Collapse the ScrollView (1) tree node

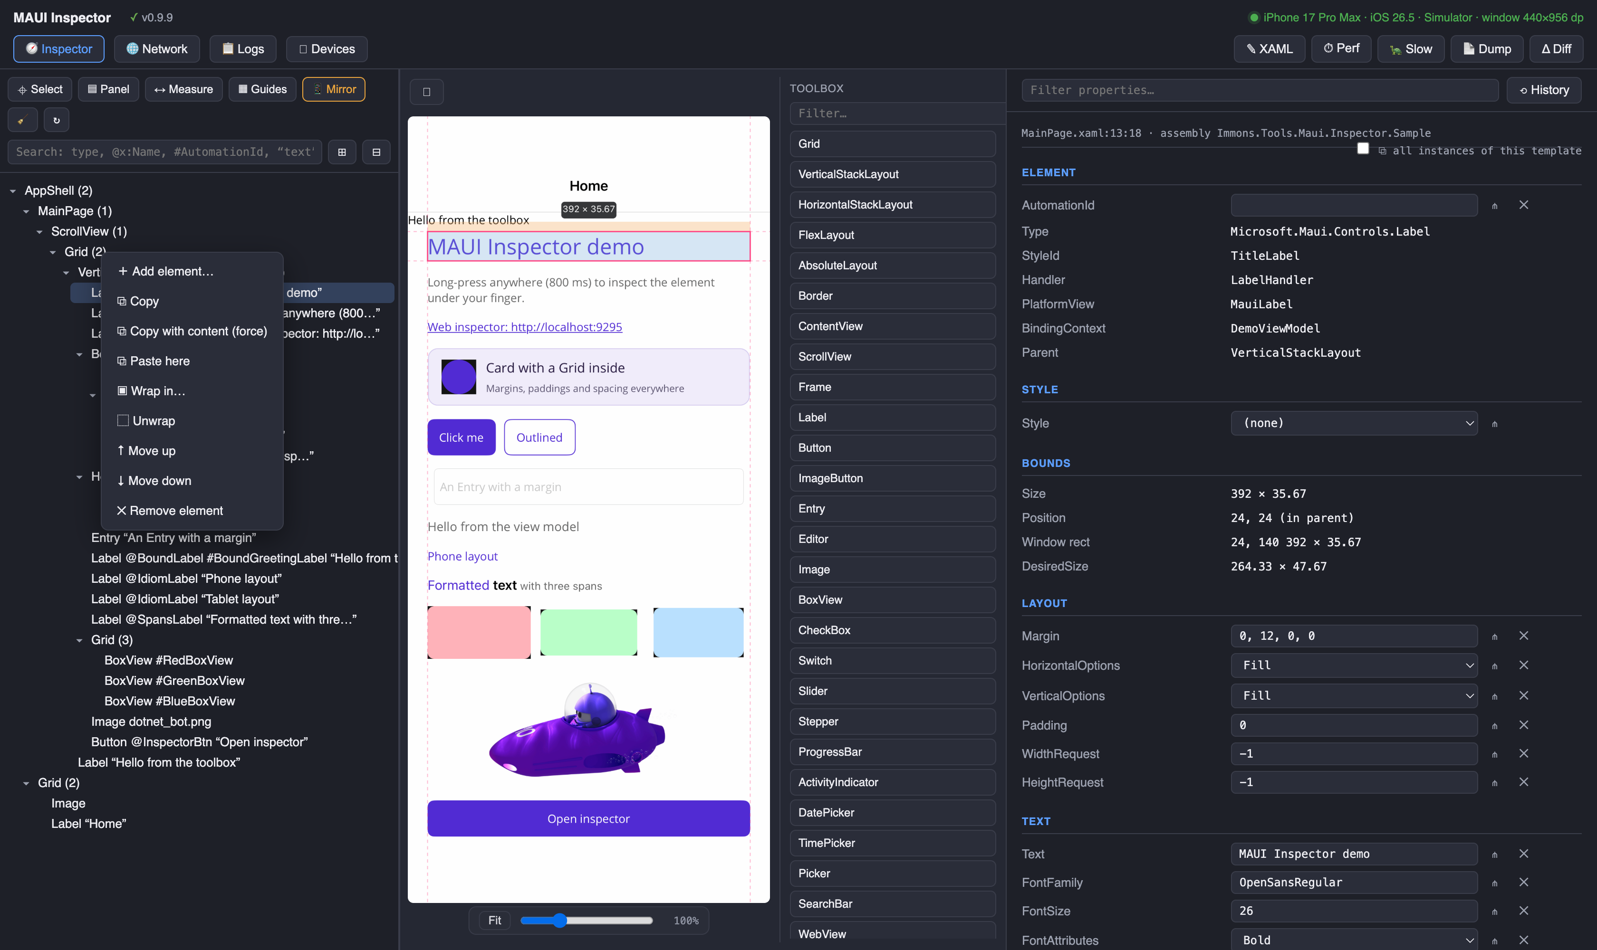[40, 232]
